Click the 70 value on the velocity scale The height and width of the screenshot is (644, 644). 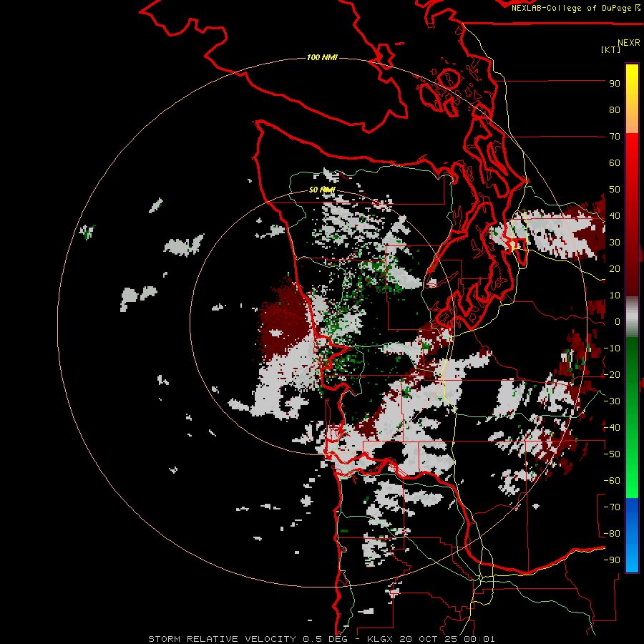click(x=615, y=137)
